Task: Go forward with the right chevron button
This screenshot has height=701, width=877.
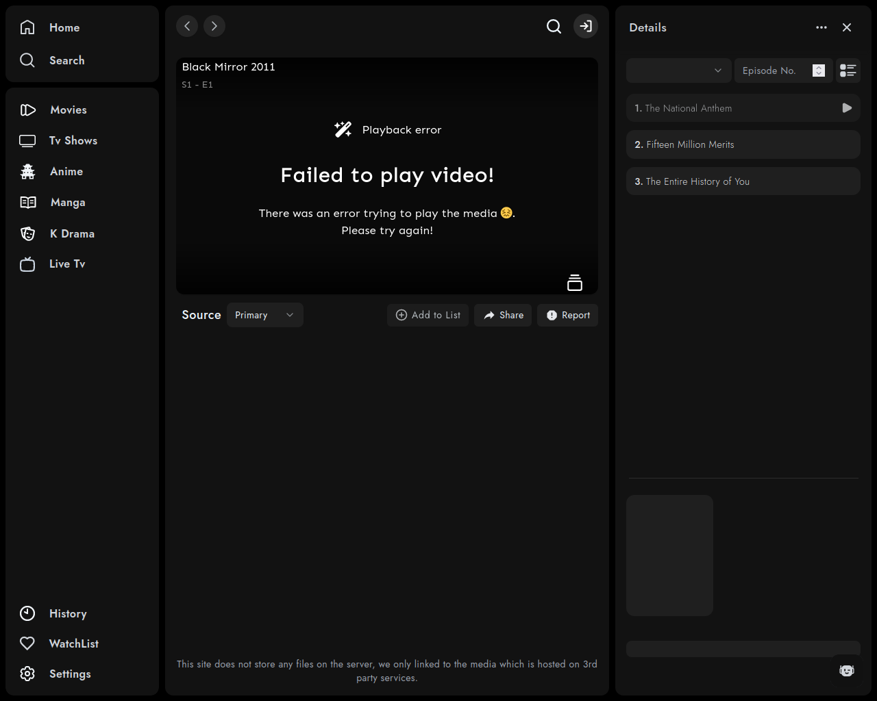Action: click(x=214, y=26)
